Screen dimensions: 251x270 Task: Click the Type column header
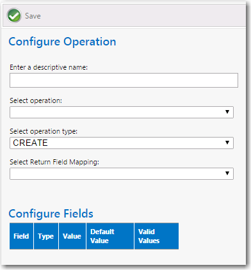point(46,236)
